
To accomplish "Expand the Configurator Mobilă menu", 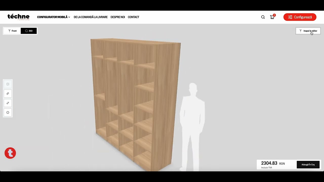I will [53, 17].
